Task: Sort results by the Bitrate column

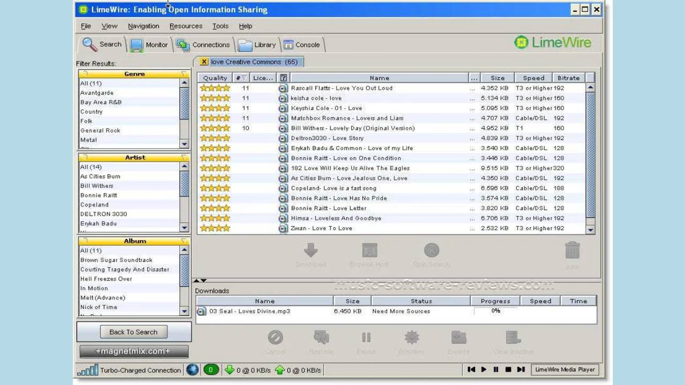Action: click(x=568, y=78)
